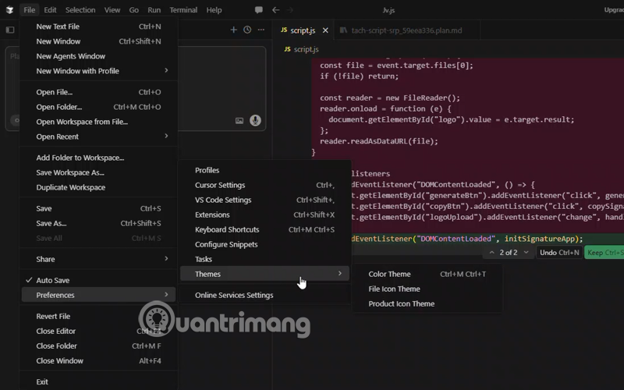
Task: Open the Selection menu
Action: (x=80, y=10)
